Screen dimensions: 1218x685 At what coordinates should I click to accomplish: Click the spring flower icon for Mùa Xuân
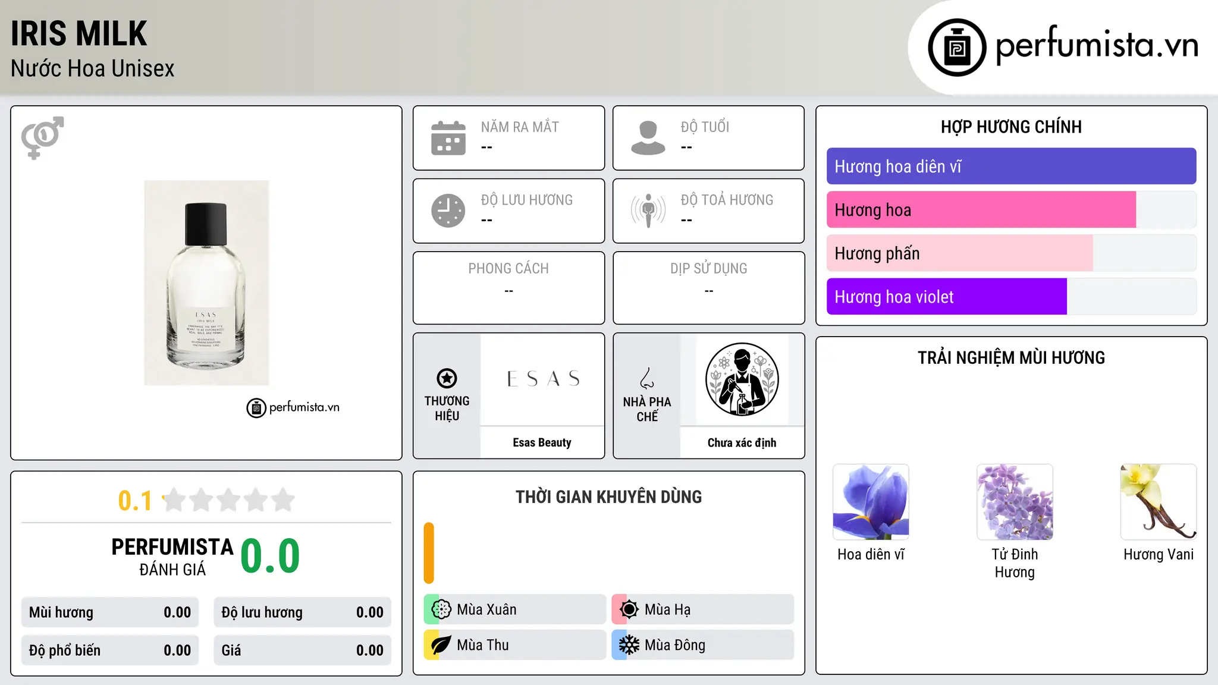(441, 609)
